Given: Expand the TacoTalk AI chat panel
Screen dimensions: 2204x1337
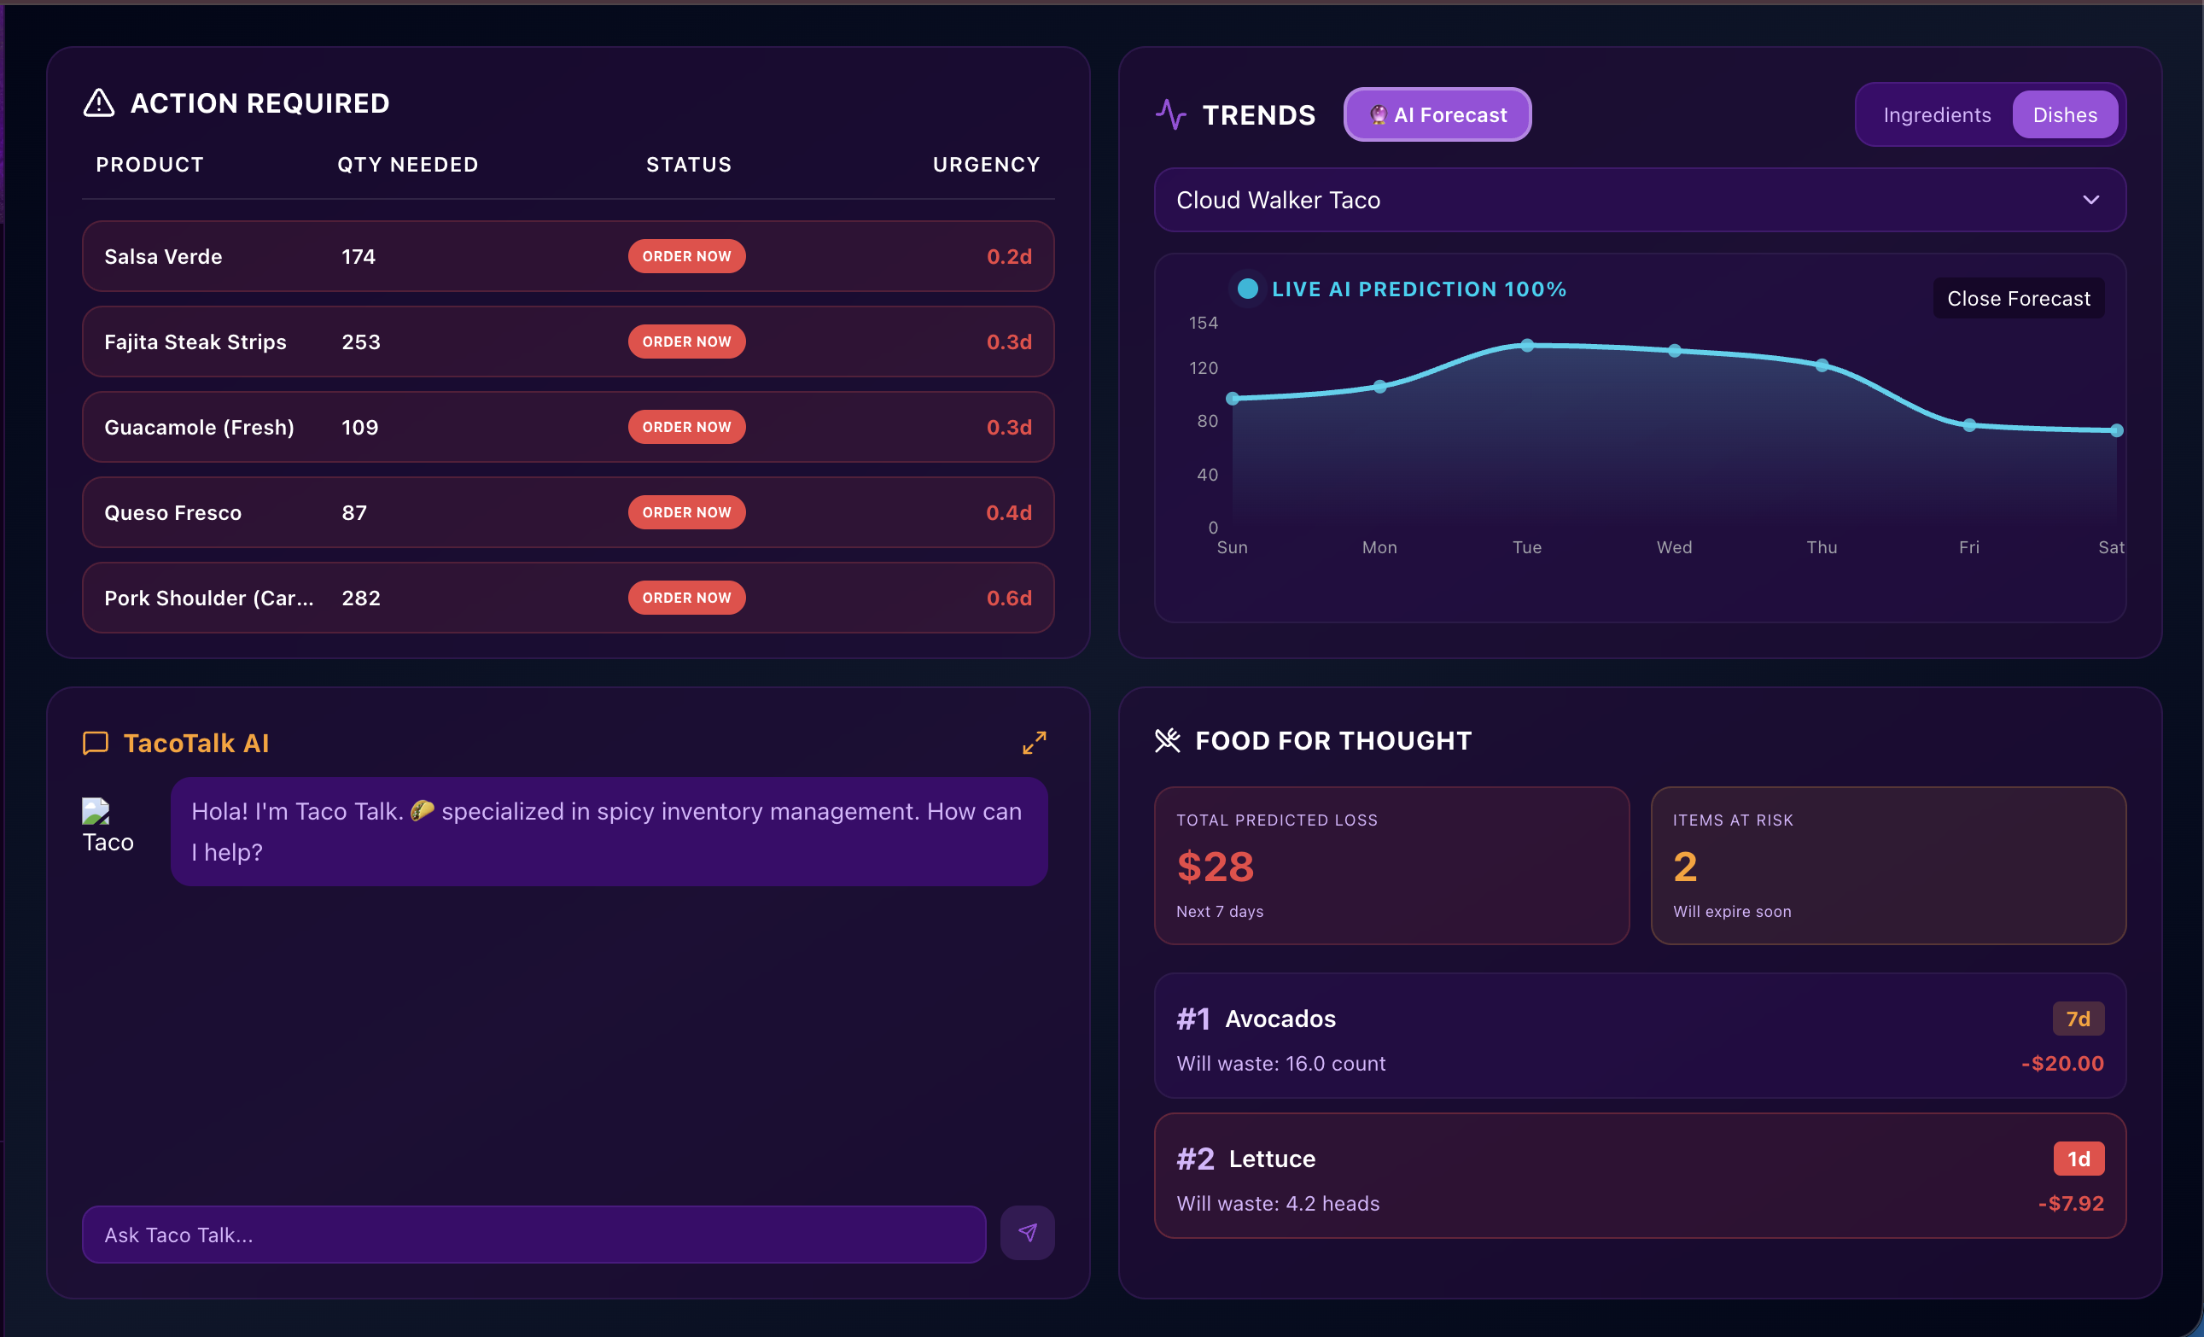Looking at the screenshot, I should [x=1034, y=743].
